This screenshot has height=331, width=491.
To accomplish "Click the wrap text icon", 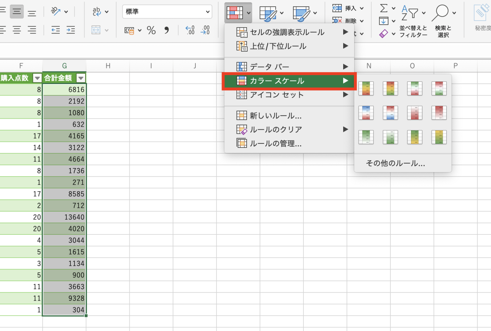I will coord(97,12).
